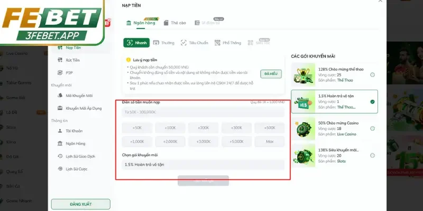423x211 pixels.
Task: Select the 50% Chào mừng Casino radio
Action: [372, 128]
